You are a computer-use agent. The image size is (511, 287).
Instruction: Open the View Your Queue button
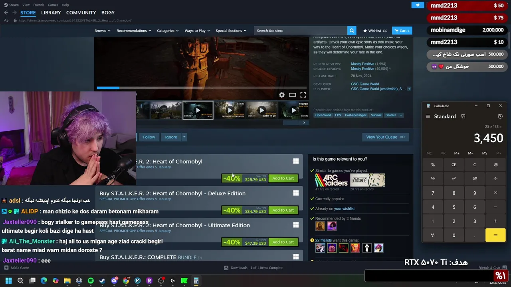385,137
